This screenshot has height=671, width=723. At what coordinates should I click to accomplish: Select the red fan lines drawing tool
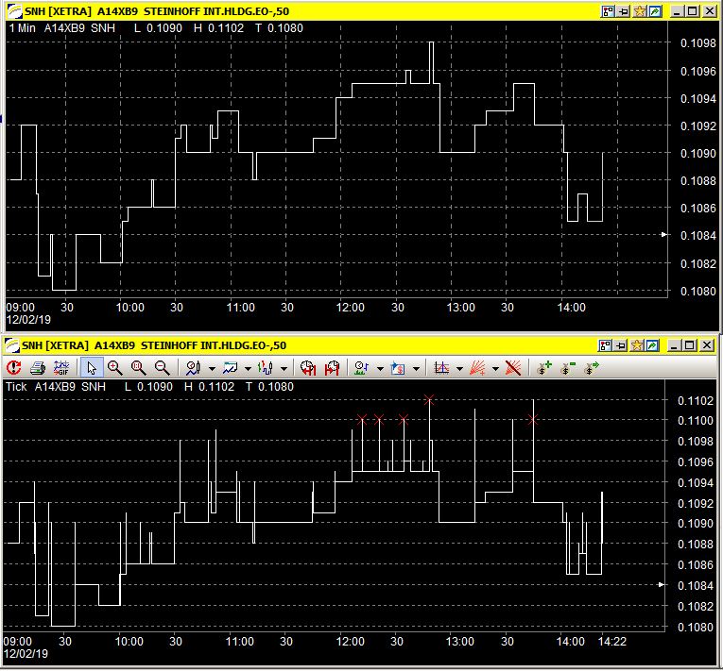(x=477, y=367)
